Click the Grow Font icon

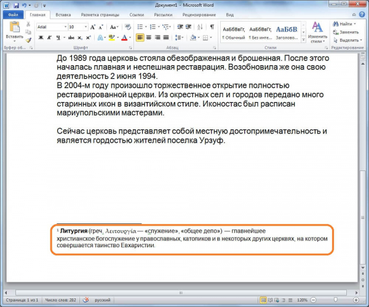93,27
